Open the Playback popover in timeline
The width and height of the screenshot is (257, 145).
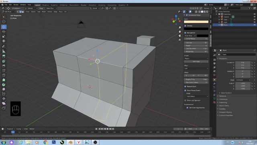click(11, 129)
